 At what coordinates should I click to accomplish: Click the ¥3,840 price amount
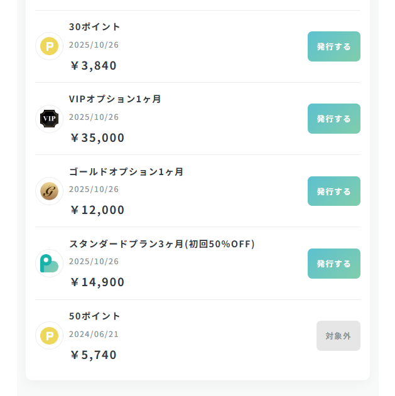(x=94, y=65)
